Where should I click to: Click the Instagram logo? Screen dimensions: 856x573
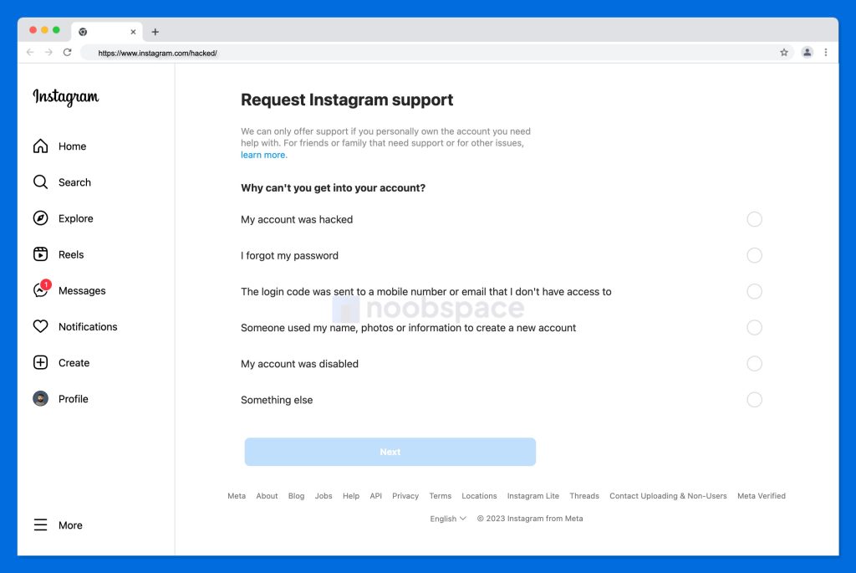[65, 98]
